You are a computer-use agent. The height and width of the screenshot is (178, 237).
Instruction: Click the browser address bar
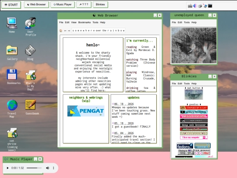click(98, 31)
